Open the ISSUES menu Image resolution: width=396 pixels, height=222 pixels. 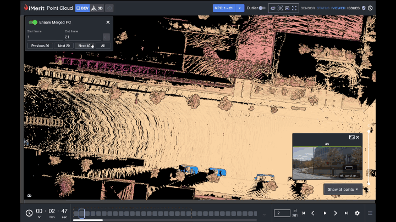click(x=353, y=8)
